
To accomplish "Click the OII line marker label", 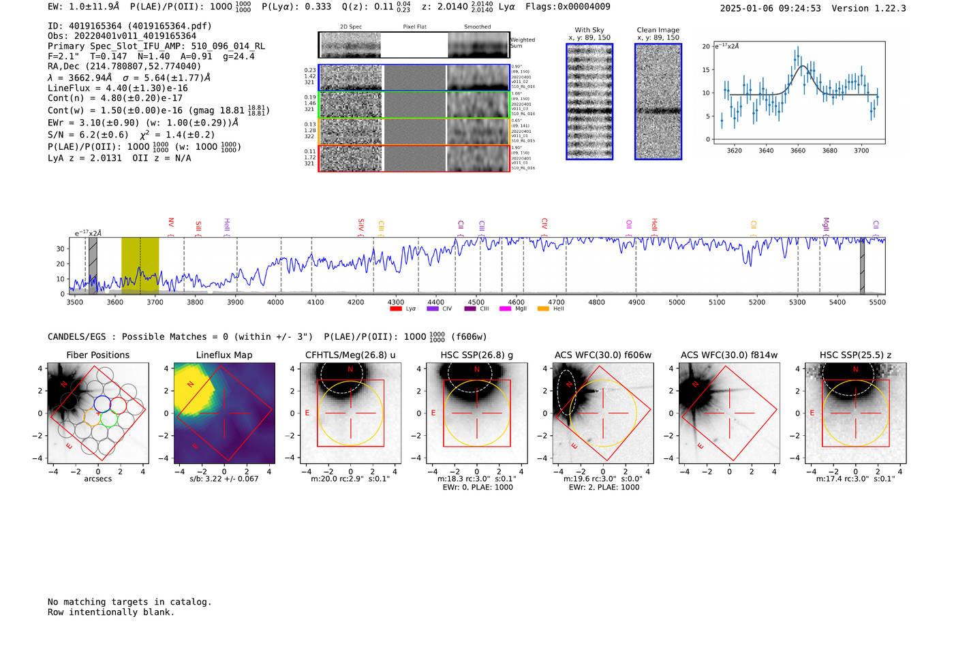I will pyautogui.click(x=629, y=225).
